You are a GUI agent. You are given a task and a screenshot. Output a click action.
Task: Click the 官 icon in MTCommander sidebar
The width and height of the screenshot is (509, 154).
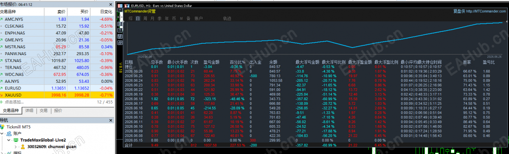click(120, 24)
